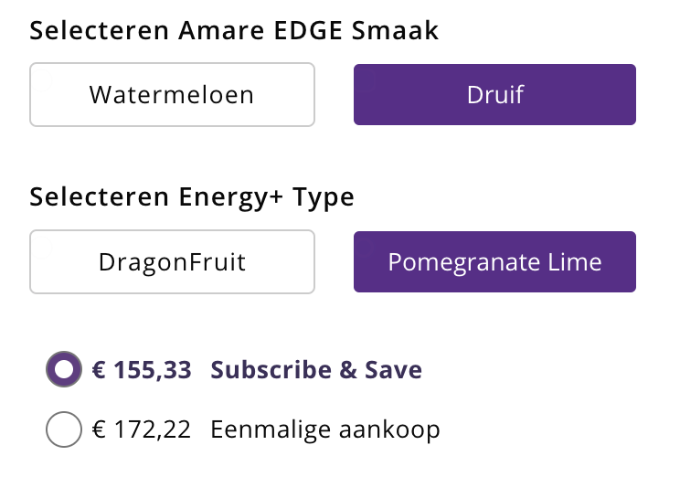
Task: Click the filled purple circle beside € 155,33
Action: 64,370
